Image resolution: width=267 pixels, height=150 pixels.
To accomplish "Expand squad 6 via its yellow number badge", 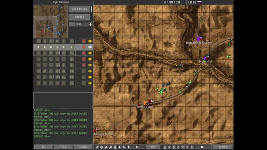I will coord(90,71).
